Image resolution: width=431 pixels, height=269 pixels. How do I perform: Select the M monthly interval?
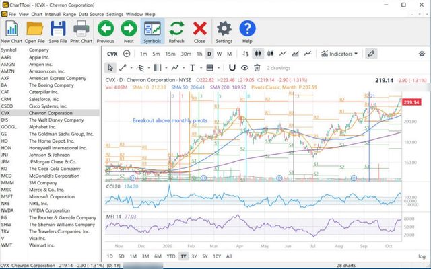pos(229,54)
